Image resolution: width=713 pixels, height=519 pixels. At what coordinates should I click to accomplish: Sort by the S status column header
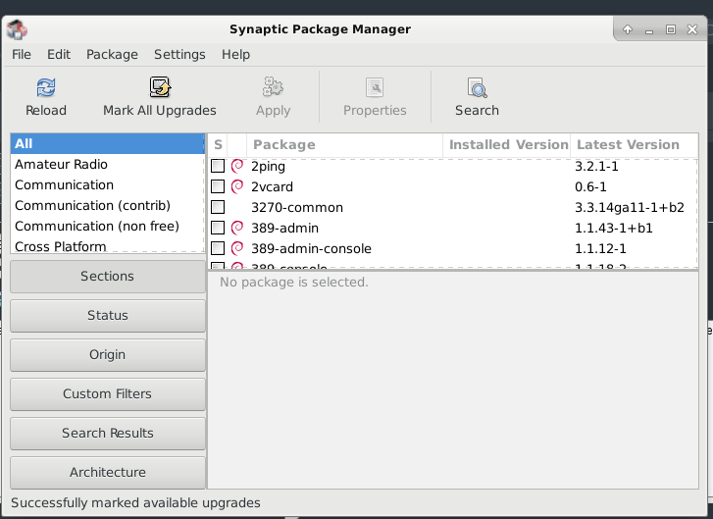[218, 144]
